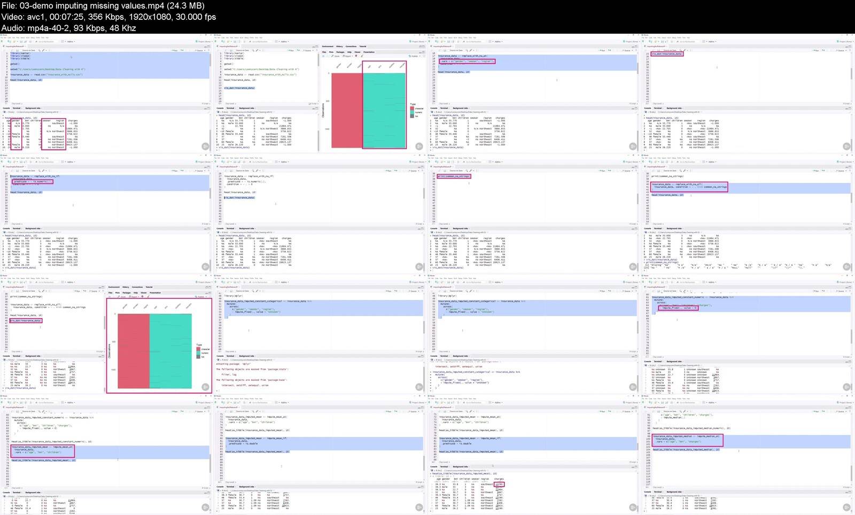Open the replace_with_na_if predicate boxed thumbnail
The image size is (855, 515).
tap(107, 213)
